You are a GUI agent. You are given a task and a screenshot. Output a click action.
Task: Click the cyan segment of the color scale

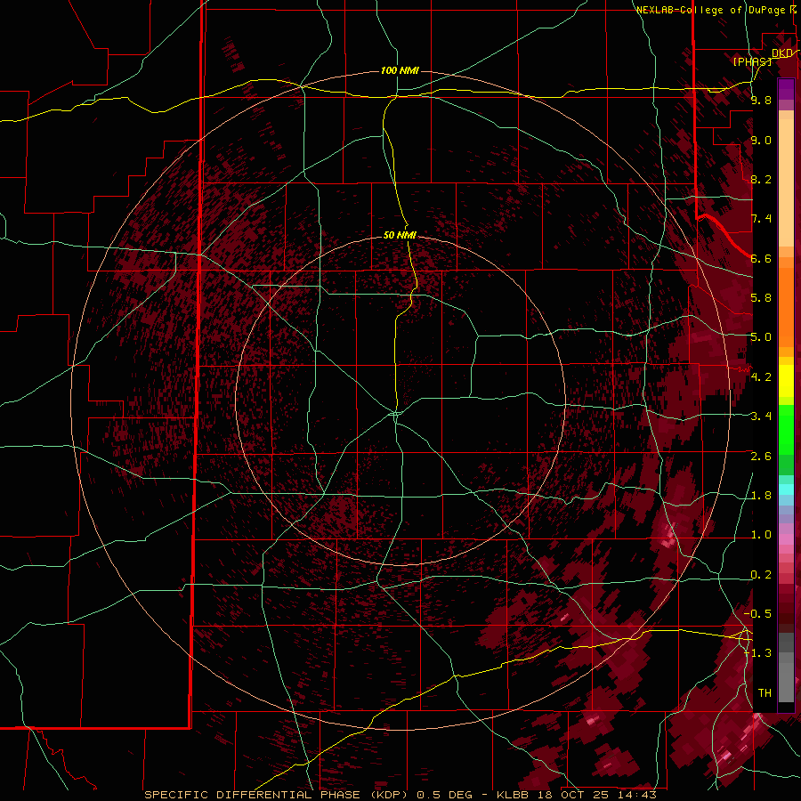tap(786, 489)
